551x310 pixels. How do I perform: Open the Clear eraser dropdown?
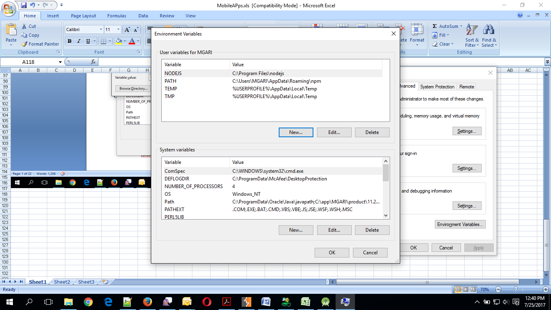coord(443,44)
